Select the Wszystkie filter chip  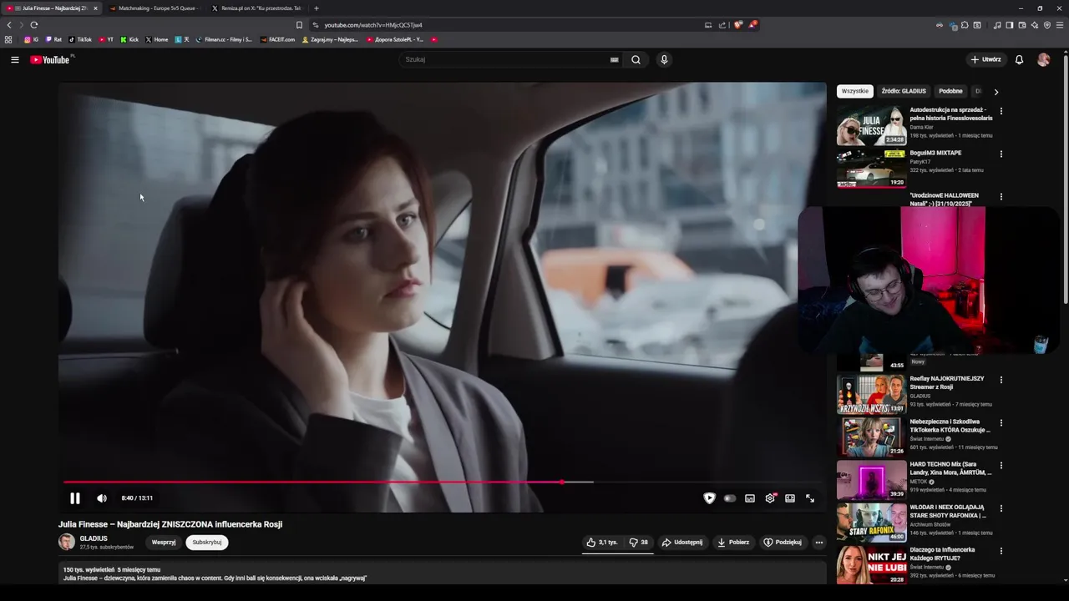point(855,91)
